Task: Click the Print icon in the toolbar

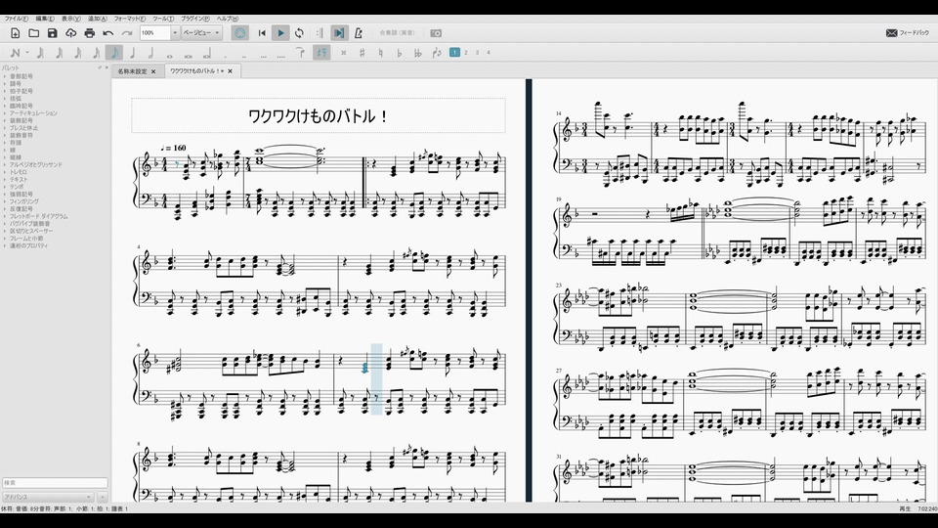Action: pyautogui.click(x=90, y=33)
